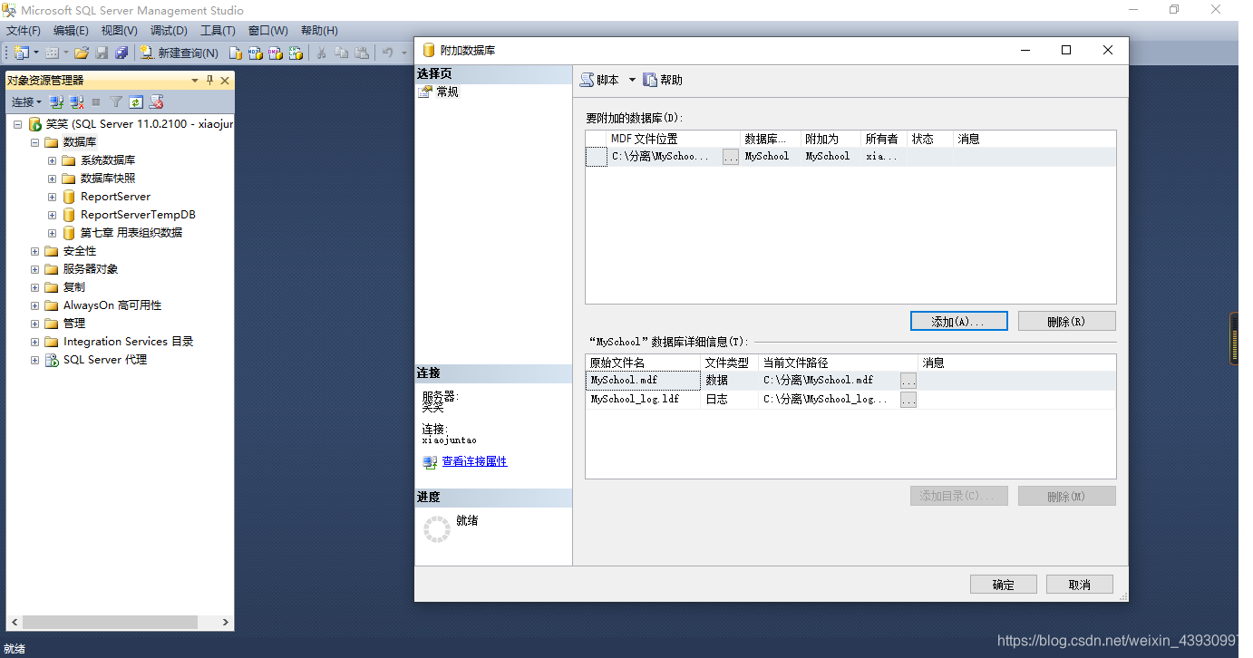The height and width of the screenshot is (658, 1253).
Task: Browse for the MDF file location with the ... button
Action: click(731, 157)
